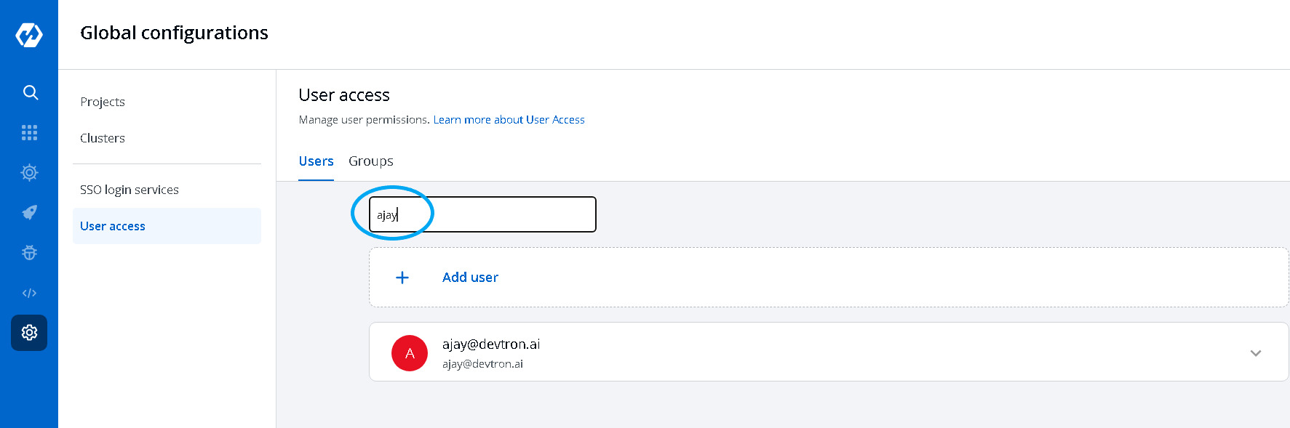Screen dimensions: 1290x428
Task: Open search from the left sidebar
Action: [x=30, y=92]
